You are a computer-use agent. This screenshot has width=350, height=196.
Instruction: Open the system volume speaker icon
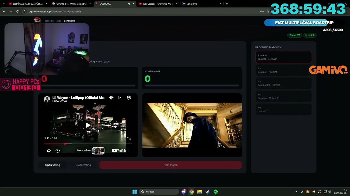[x=330, y=192]
